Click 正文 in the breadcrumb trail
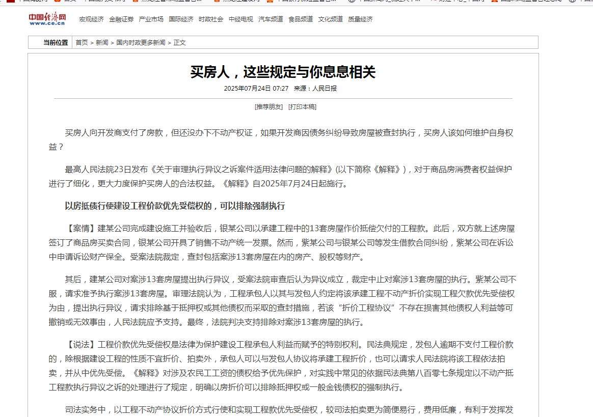 [x=179, y=43]
